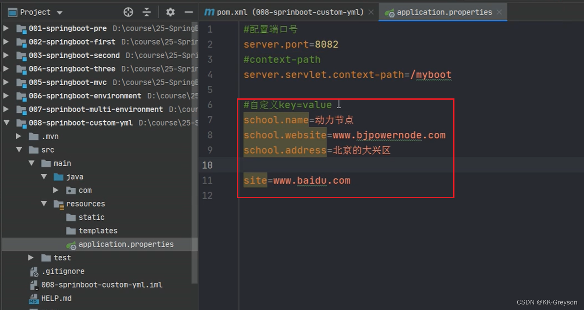Click the Spring leaf icon of application.properties in tree
This screenshot has height=310, width=584.
(x=71, y=245)
